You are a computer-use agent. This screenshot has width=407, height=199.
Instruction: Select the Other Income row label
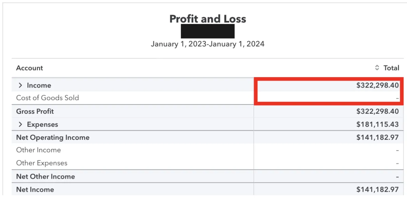38,150
